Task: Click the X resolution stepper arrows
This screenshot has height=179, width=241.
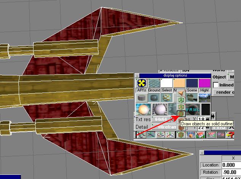Action: (x=208, y=119)
